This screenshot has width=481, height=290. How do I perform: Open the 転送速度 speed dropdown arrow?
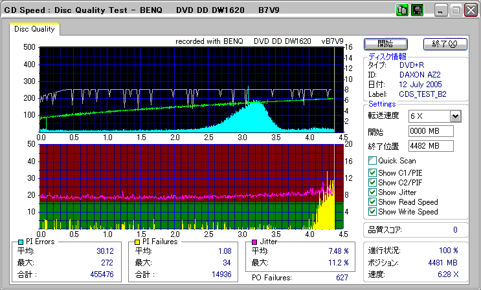[x=455, y=116]
